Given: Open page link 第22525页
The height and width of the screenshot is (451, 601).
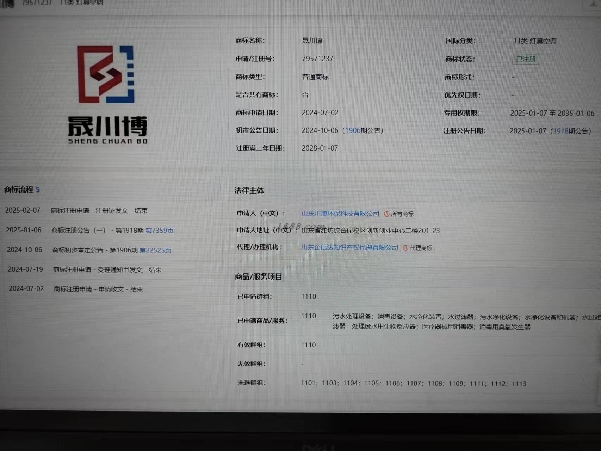Looking at the screenshot, I should click(155, 250).
